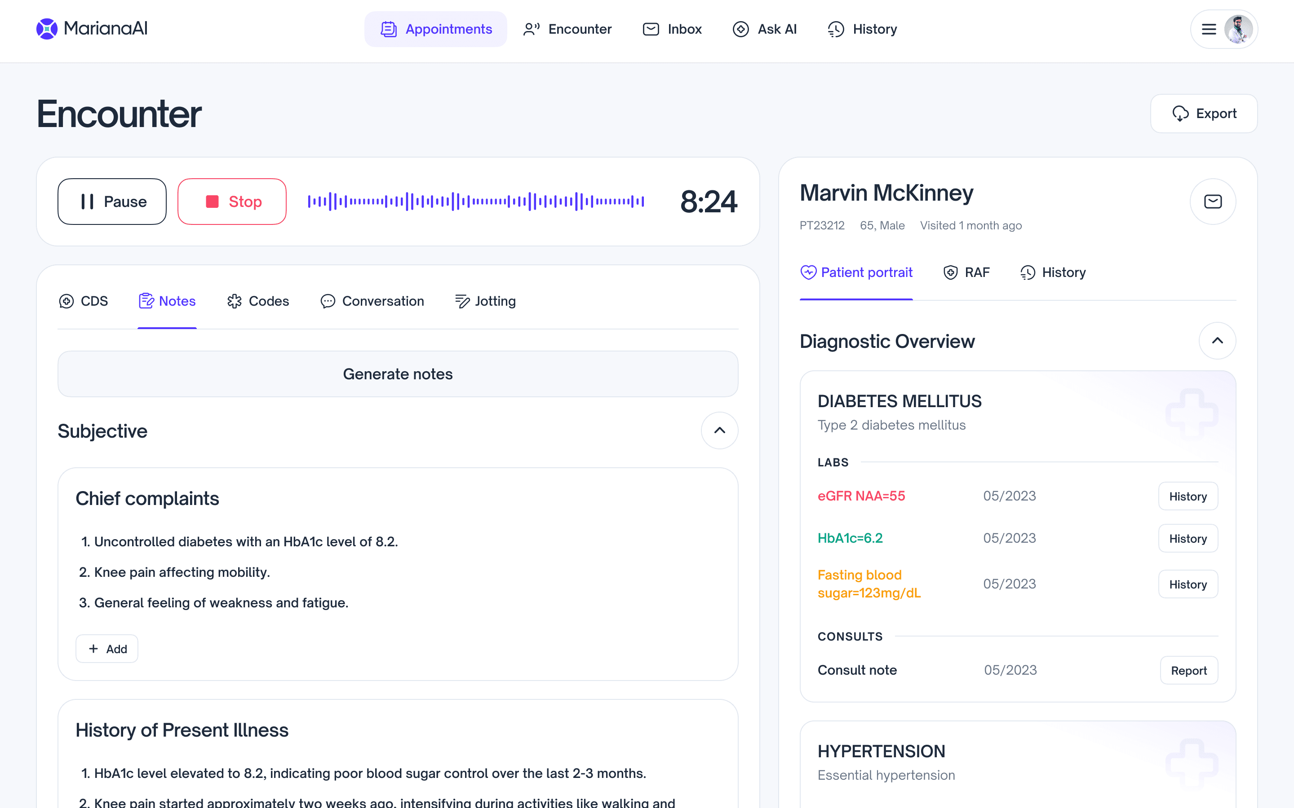Open the hamburger menu icon

[1209, 29]
